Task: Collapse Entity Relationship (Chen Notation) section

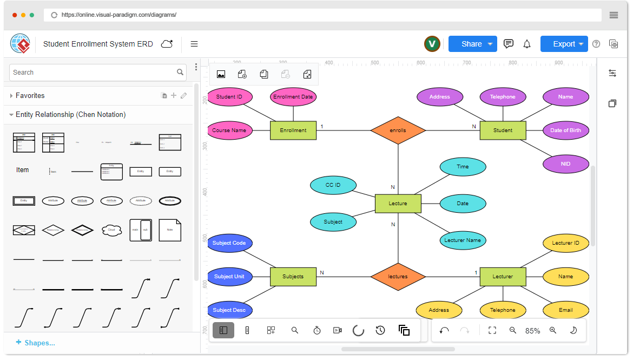Action: 11,115
